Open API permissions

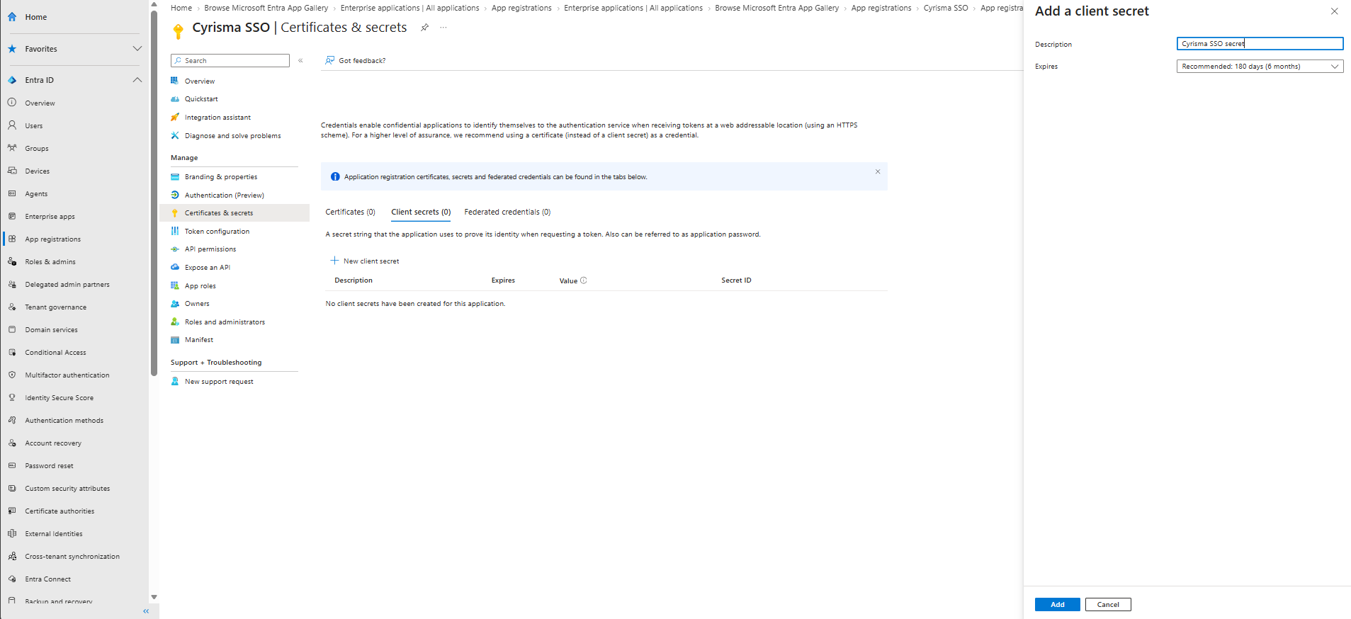coord(210,249)
